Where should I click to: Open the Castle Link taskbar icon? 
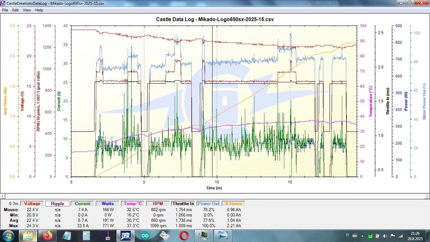pyautogui.click(x=126, y=236)
